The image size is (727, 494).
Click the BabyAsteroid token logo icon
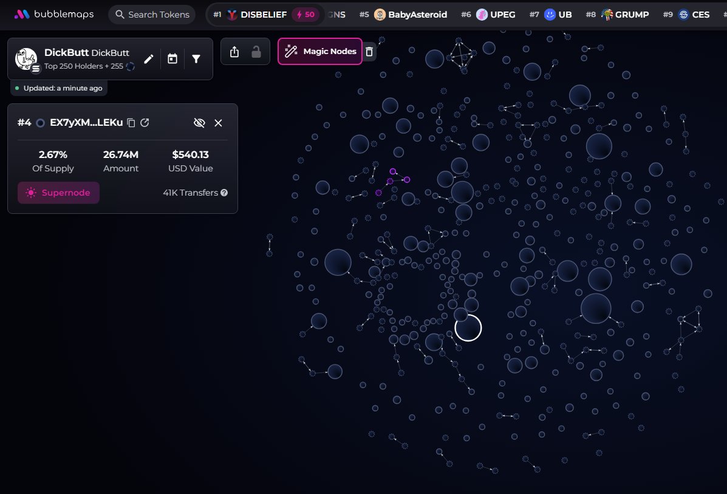(x=380, y=15)
